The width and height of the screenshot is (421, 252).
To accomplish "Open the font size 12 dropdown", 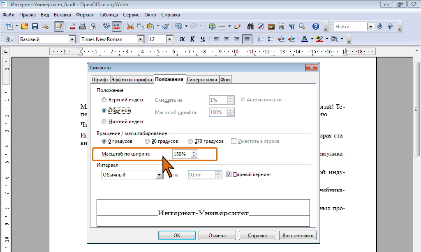I will coord(169,39).
